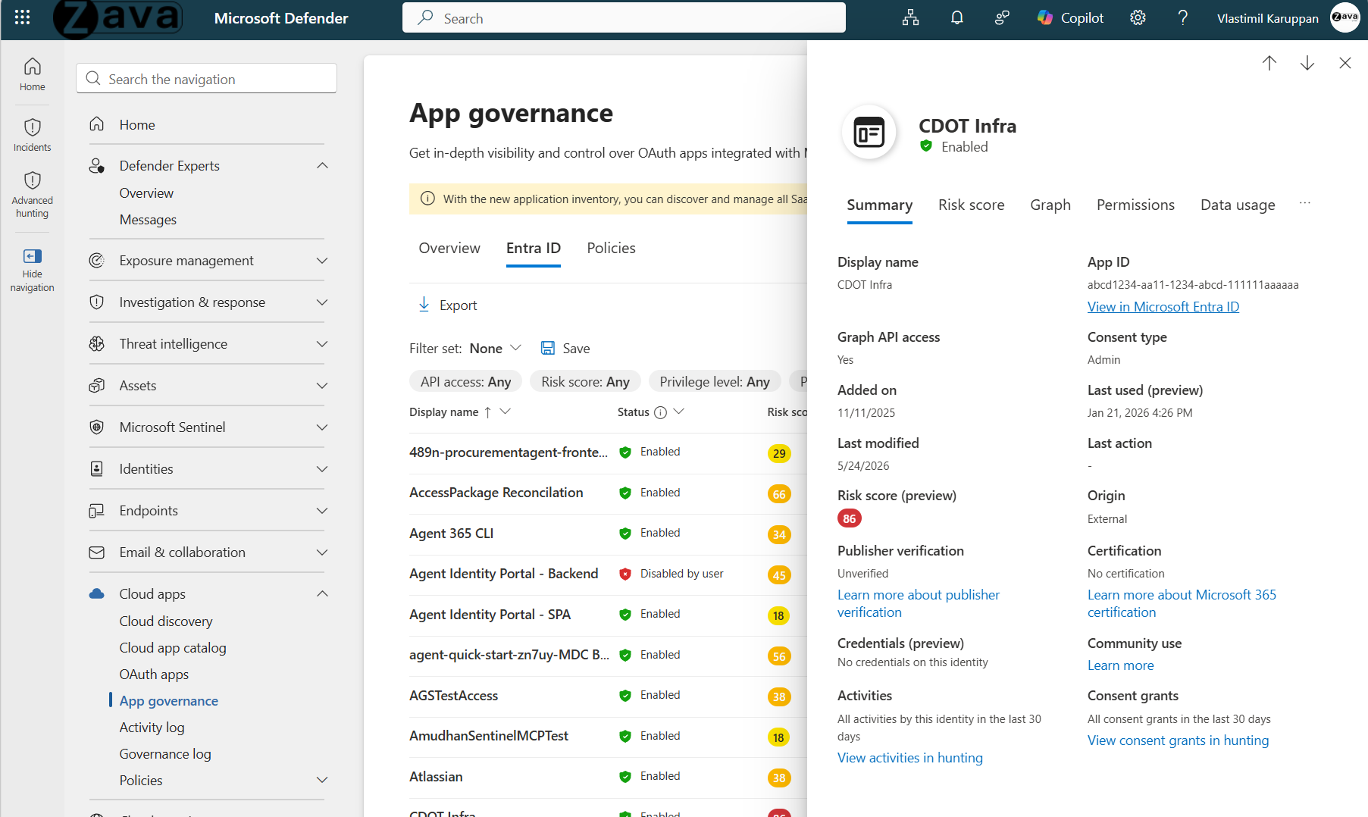Open the Data usage tab

[1238, 205]
